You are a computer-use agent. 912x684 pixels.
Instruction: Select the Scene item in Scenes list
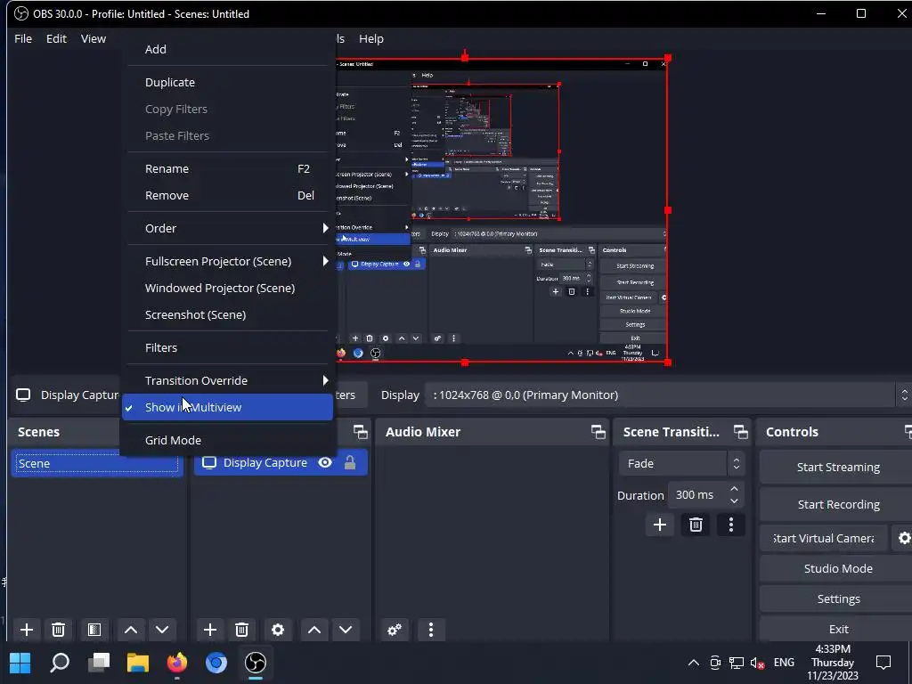pos(96,463)
